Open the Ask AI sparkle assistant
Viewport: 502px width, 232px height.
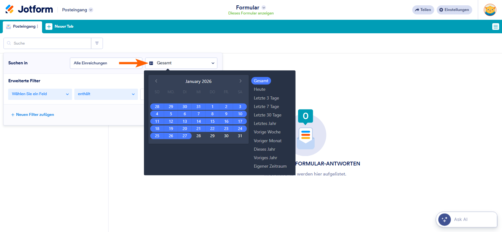click(444, 219)
